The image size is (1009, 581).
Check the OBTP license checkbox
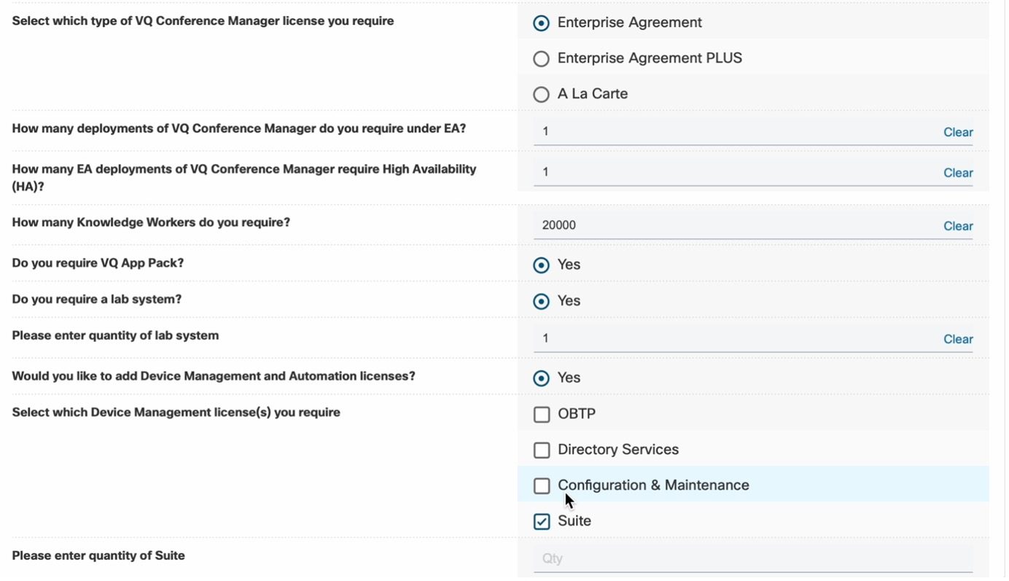542,416
